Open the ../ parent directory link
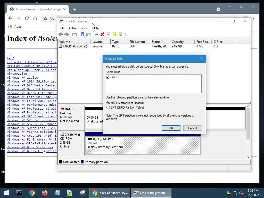Image resolution: width=264 pixels, height=198 pixels. (x=10, y=54)
